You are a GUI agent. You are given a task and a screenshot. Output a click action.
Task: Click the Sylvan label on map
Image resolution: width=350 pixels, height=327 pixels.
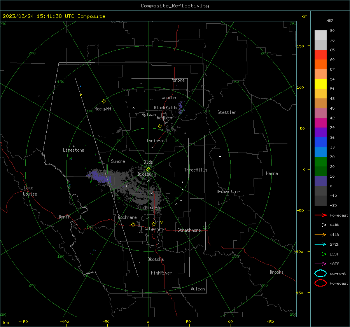coord(149,115)
